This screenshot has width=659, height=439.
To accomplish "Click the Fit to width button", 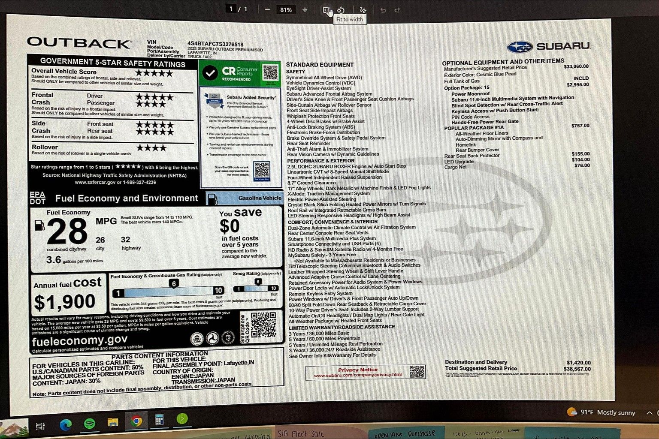I will [x=326, y=10].
